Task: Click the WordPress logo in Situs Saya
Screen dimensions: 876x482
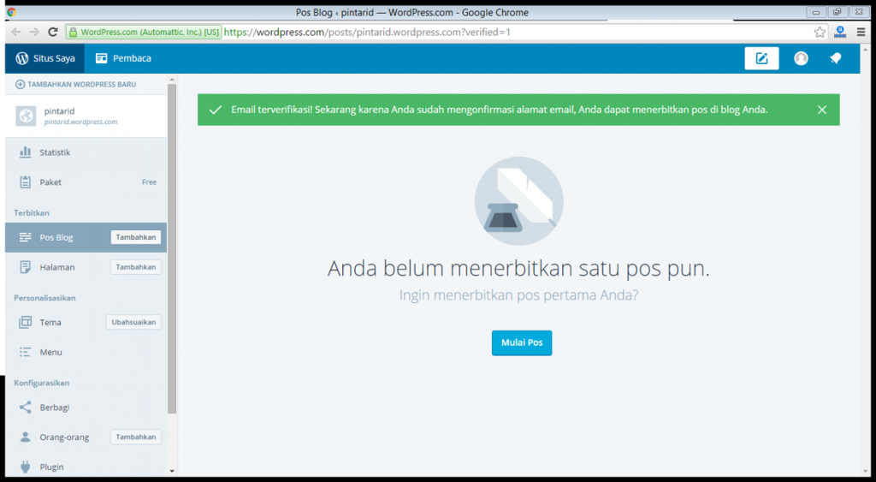Action: (x=21, y=58)
